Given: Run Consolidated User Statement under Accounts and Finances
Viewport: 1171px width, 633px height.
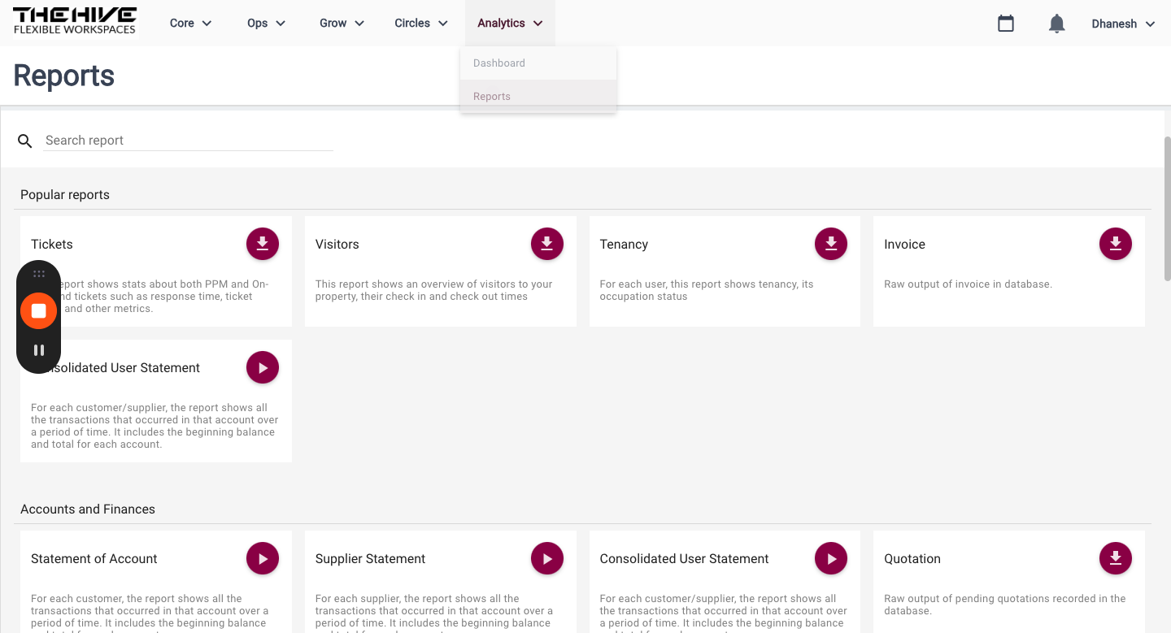Looking at the screenshot, I should [831, 558].
